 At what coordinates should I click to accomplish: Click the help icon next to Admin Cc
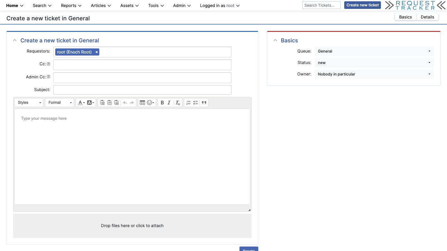coord(49,77)
